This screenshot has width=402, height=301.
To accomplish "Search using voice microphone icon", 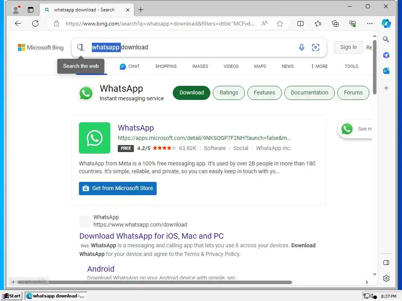I will (x=301, y=47).
